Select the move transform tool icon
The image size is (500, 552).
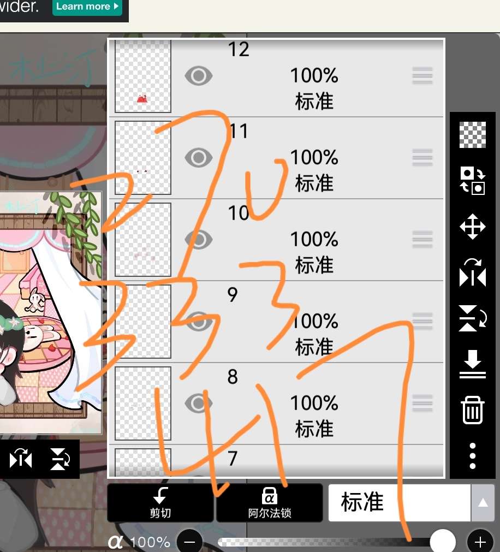[473, 227]
